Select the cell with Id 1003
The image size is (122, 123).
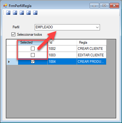click(62, 55)
